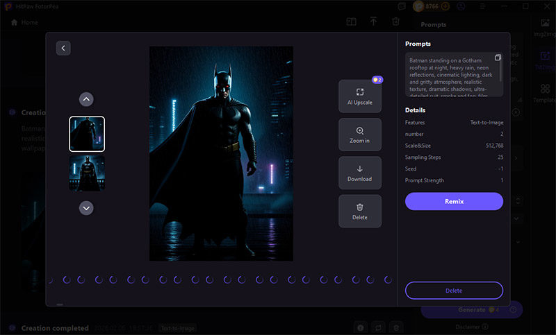Click the upload arrow icon in toolbar
This screenshot has width=556, height=335.
(373, 22)
